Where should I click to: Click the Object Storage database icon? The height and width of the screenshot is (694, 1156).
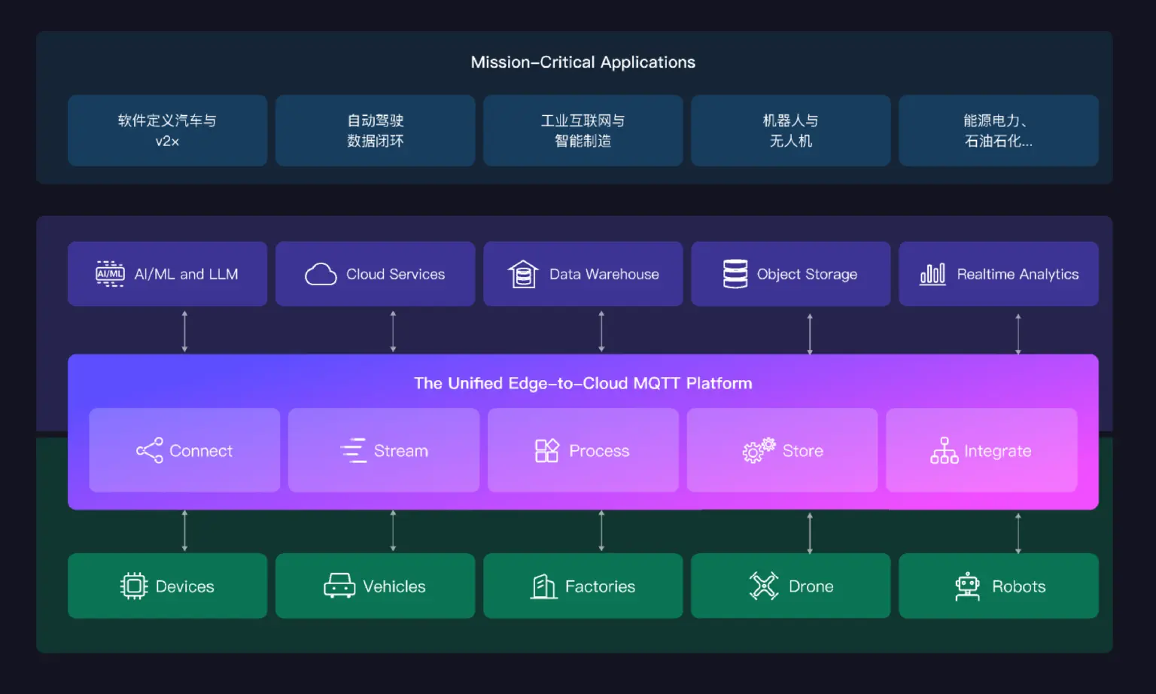click(735, 274)
